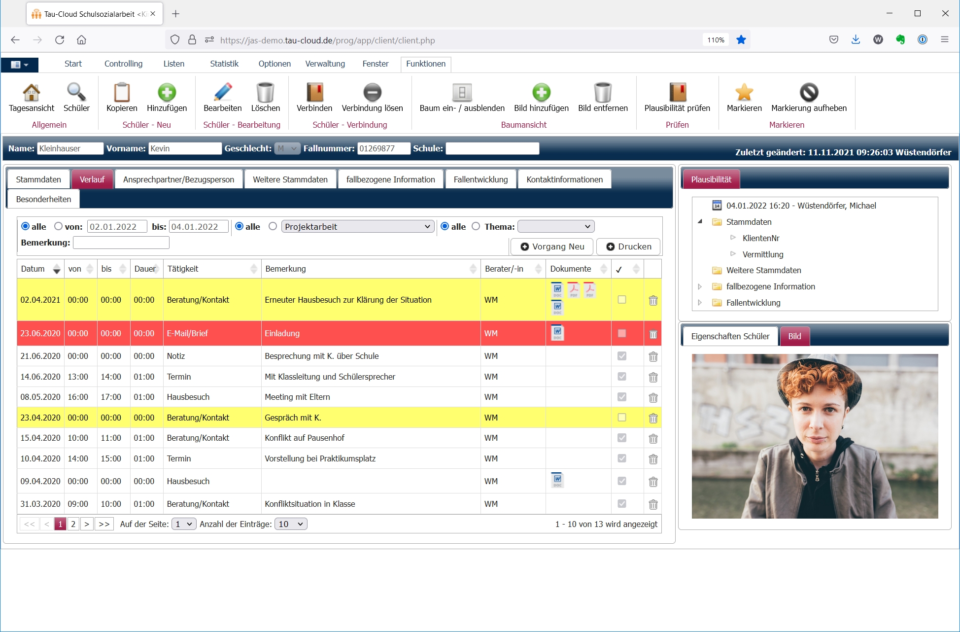Click the Bemerkung filter input field
The width and height of the screenshot is (960, 632).
(x=121, y=243)
